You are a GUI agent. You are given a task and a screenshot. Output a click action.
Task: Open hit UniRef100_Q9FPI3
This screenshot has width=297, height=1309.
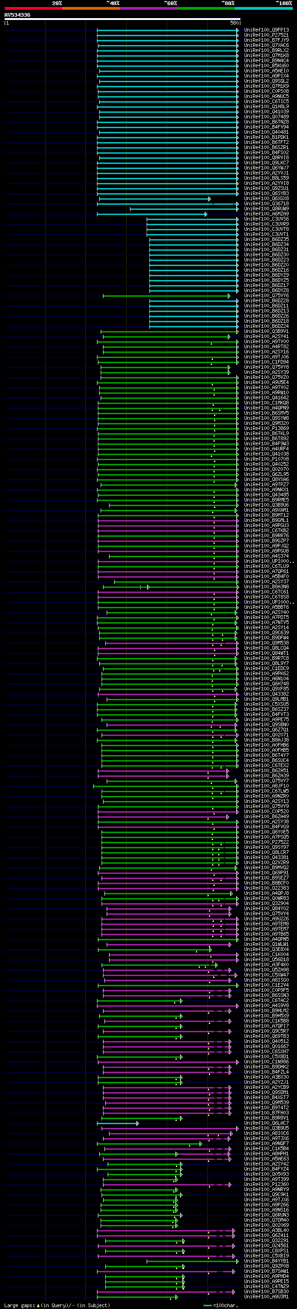[266, 30]
